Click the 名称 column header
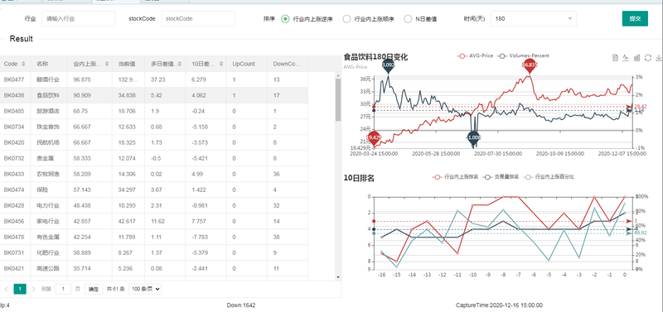Viewport: 663px width, 312px height. tap(50, 65)
